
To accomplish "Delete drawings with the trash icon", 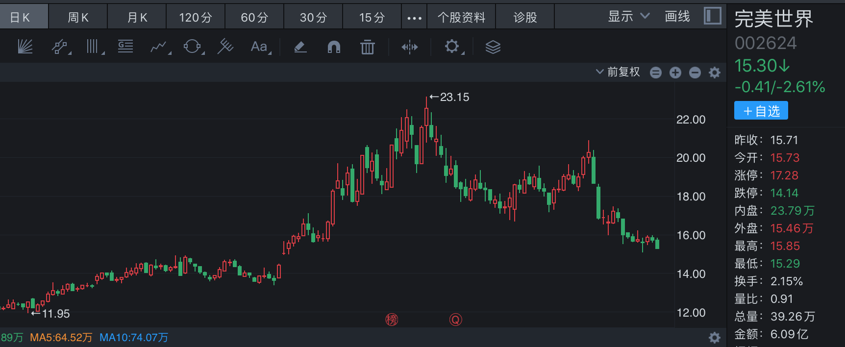I will [367, 47].
